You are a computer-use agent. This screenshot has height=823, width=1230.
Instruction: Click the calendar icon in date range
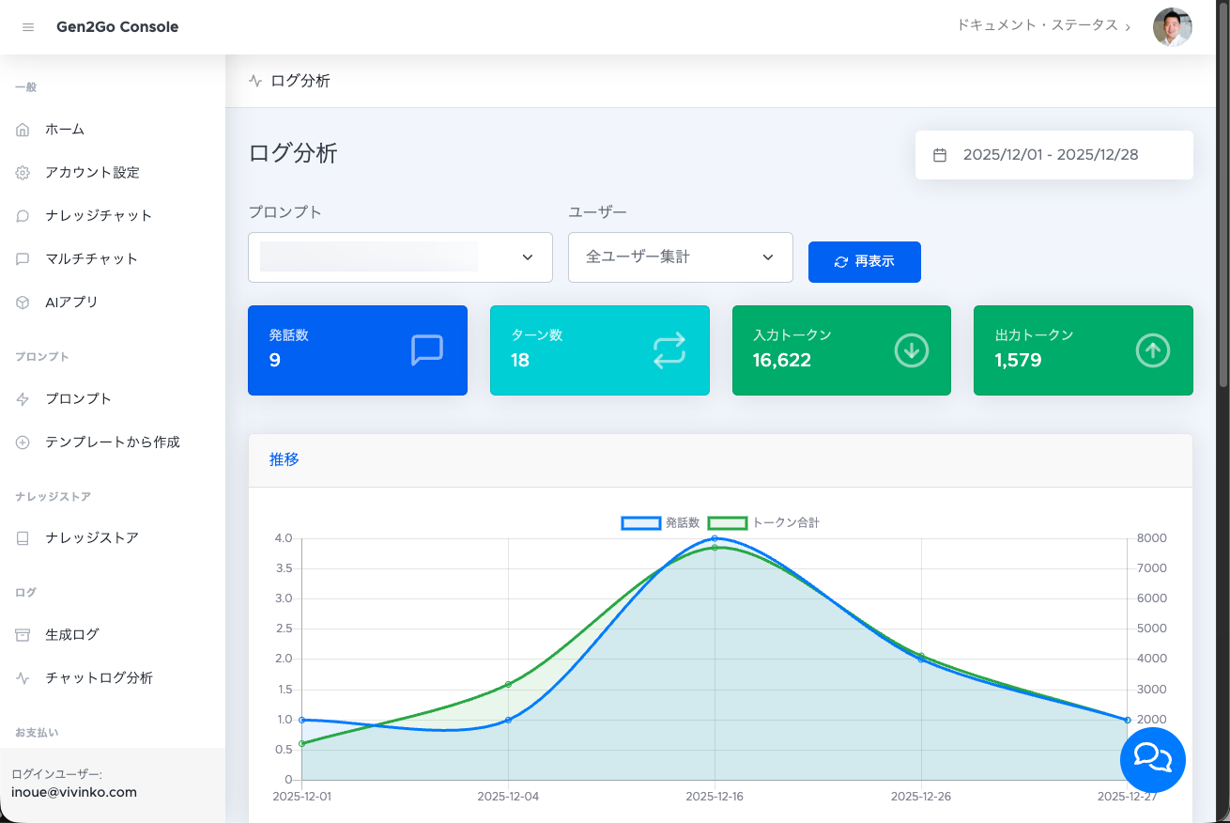(x=939, y=155)
